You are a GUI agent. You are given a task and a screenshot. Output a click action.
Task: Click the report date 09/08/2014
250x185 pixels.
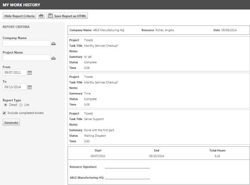click(229, 30)
